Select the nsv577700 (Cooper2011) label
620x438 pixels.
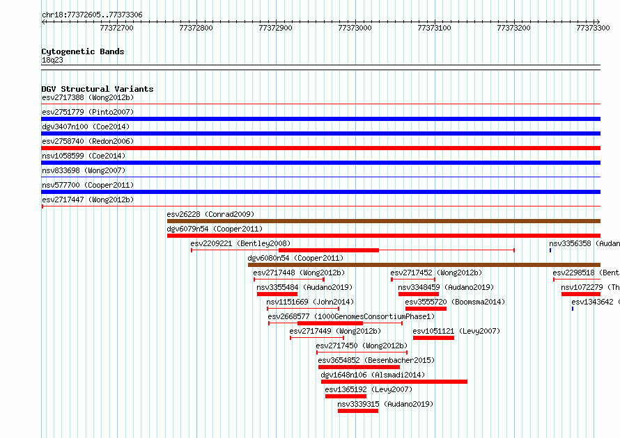click(x=88, y=185)
